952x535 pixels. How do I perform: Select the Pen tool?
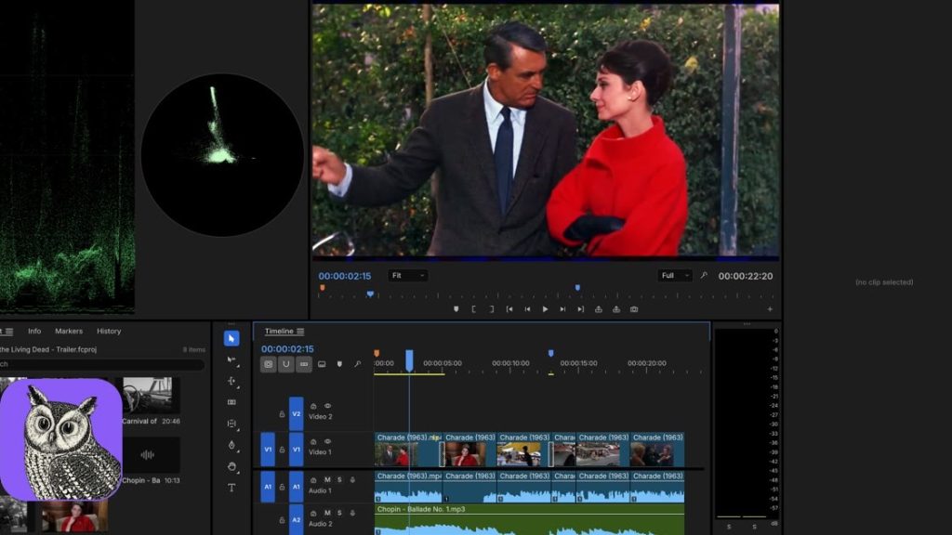tap(231, 445)
